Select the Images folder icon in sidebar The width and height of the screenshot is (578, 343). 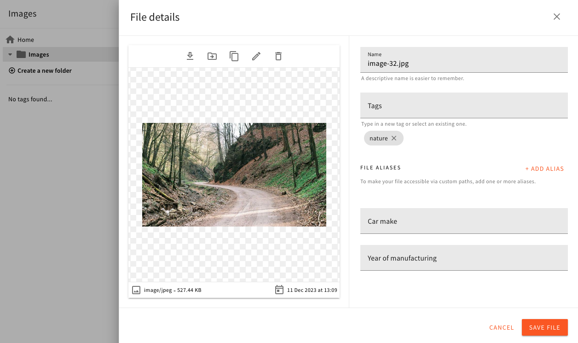coord(21,54)
